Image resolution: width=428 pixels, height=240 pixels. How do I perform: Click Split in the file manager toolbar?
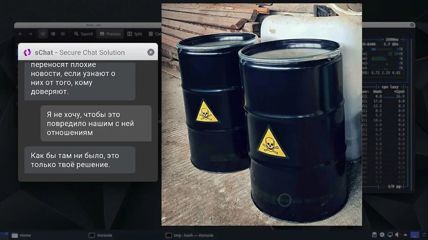pyautogui.click(x=135, y=34)
